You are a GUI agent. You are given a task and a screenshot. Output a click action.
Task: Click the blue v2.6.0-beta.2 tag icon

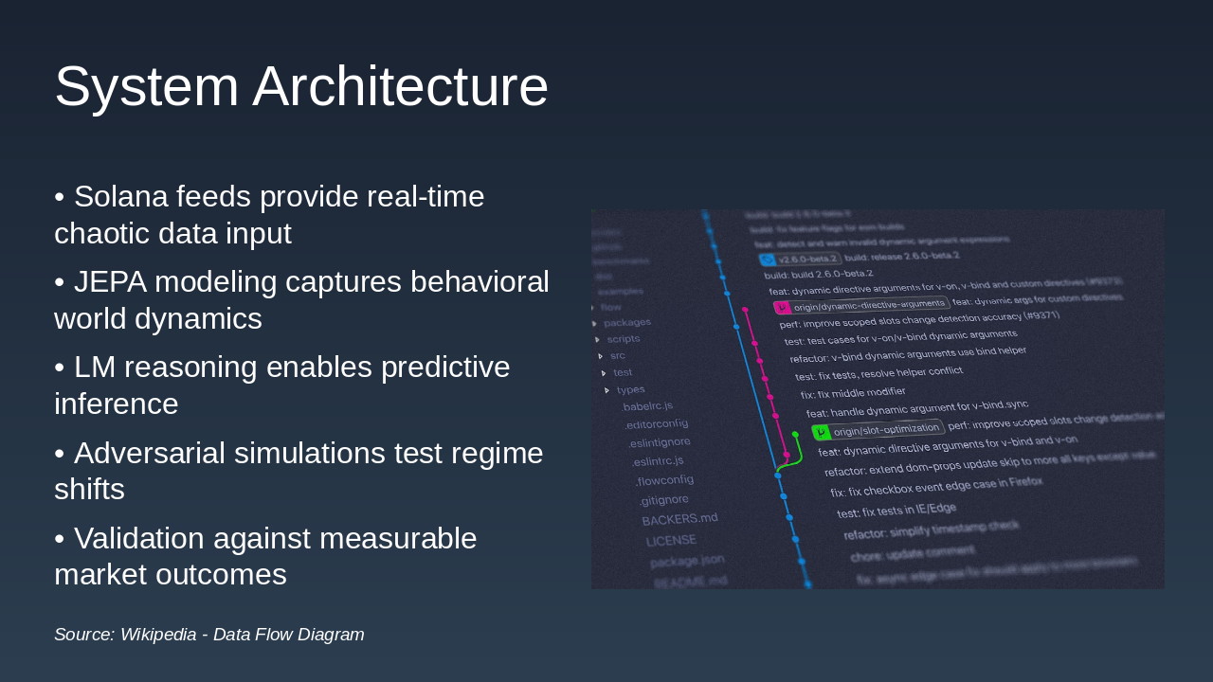[768, 260]
